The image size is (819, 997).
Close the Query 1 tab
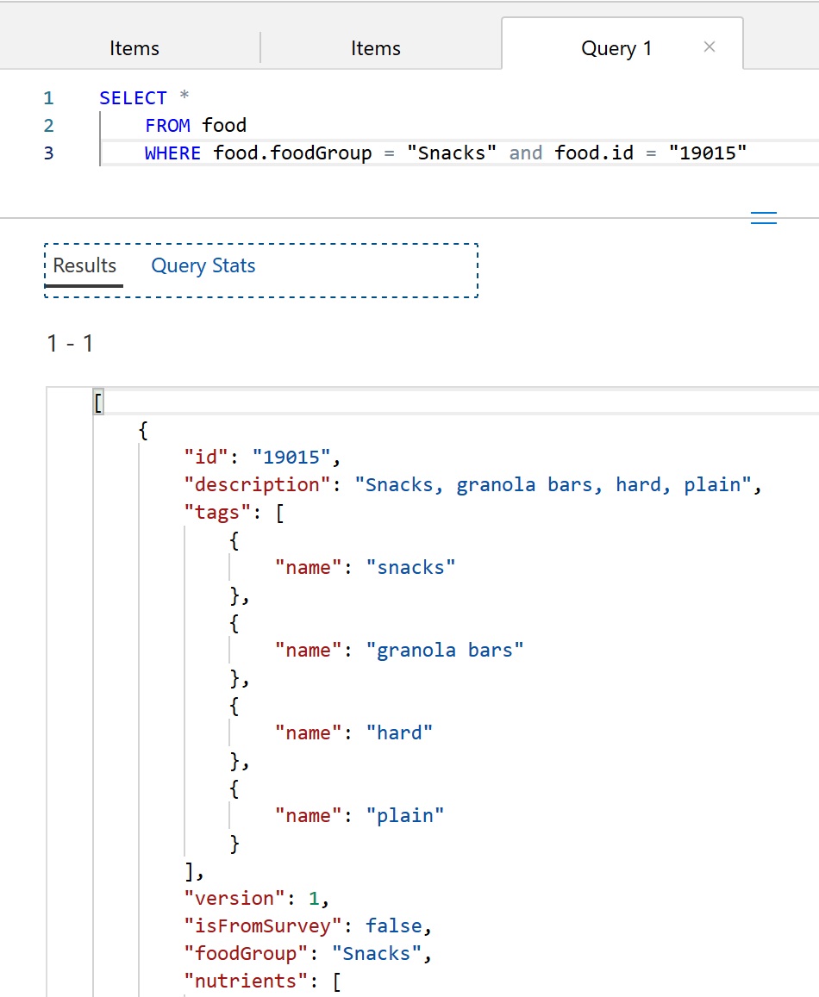coord(709,47)
